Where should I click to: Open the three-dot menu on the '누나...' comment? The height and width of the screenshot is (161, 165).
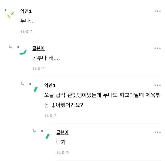click(157, 11)
